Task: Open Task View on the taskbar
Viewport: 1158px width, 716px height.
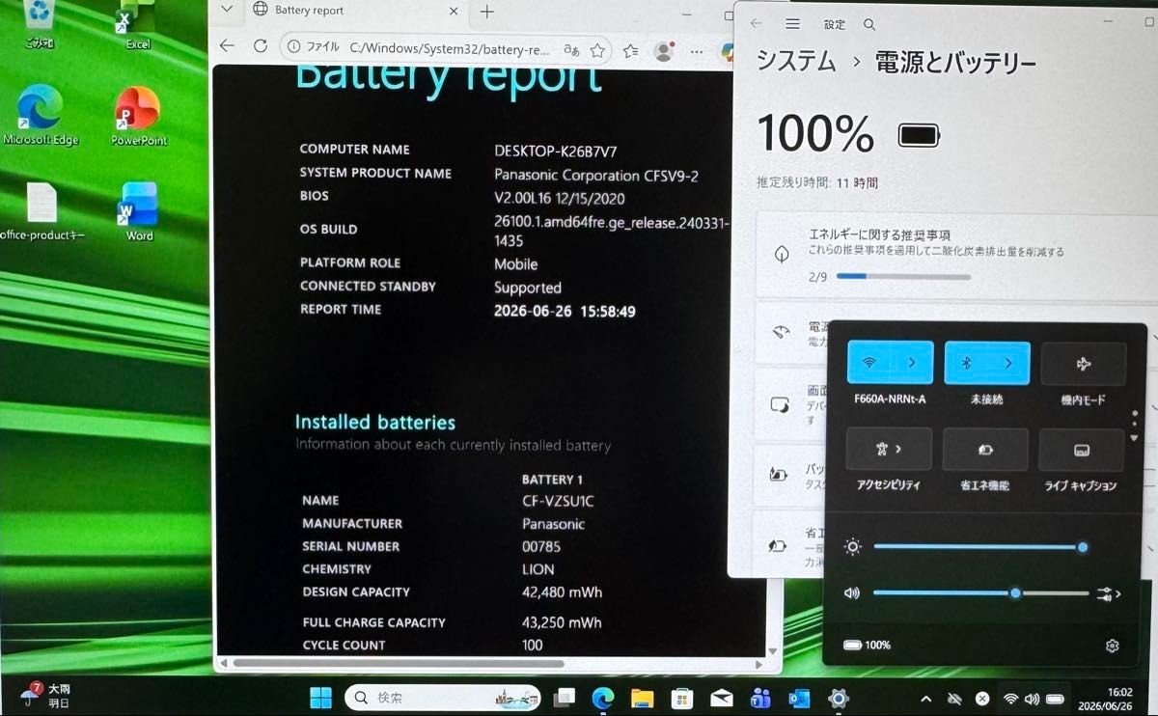Action: [565, 697]
